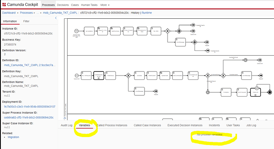Switch to the Audit Log tab
Image resolution: width=274 pixels, height=149 pixels.
(67, 126)
